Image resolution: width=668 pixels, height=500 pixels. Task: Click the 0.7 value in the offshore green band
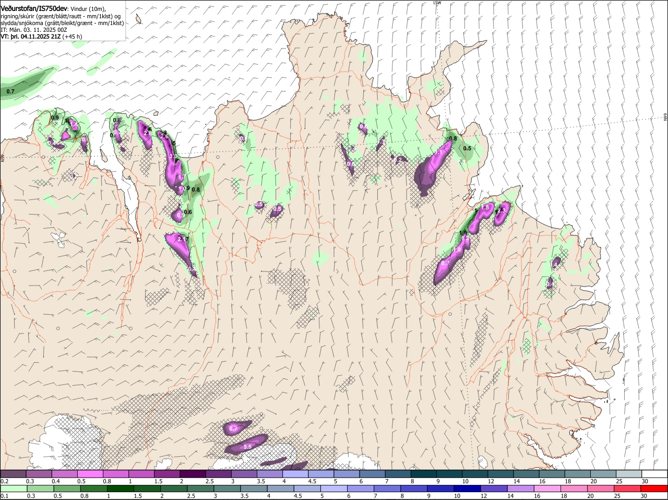coord(10,91)
